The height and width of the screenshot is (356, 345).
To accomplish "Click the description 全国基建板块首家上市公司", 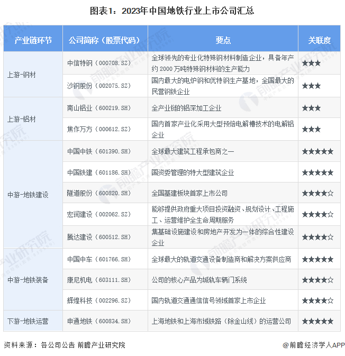I will 189,193.
